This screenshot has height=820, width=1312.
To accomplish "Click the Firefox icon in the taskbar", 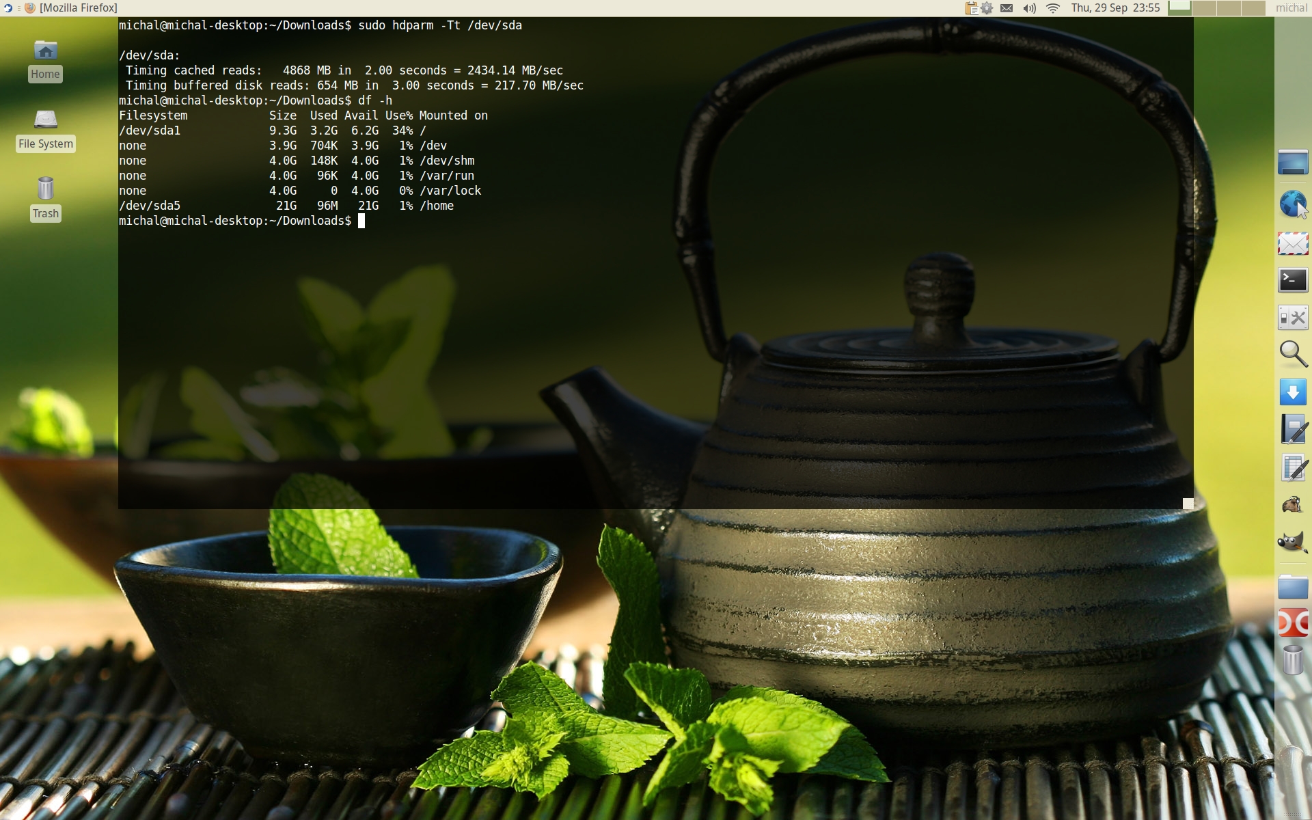I will click(x=30, y=8).
